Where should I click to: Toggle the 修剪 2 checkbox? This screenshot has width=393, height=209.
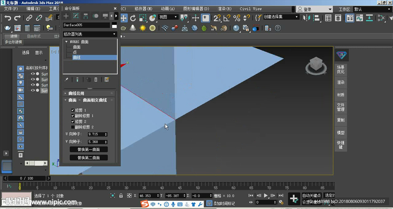[x=73, y=122]
